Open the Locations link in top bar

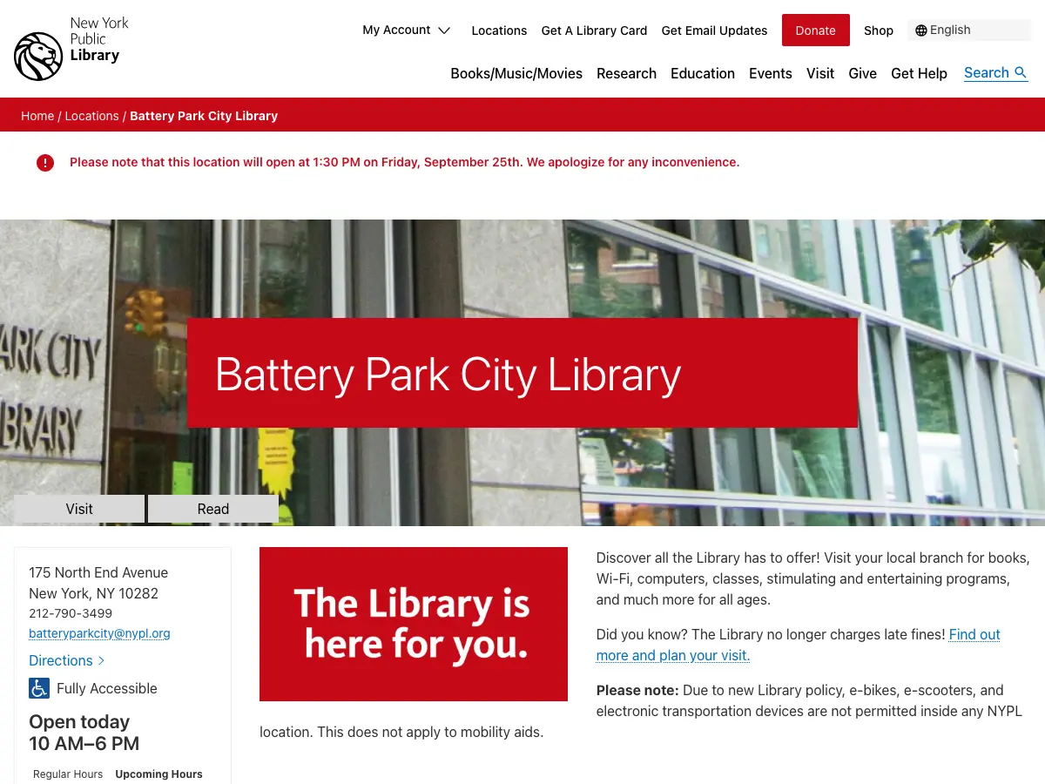coord(499,30)
